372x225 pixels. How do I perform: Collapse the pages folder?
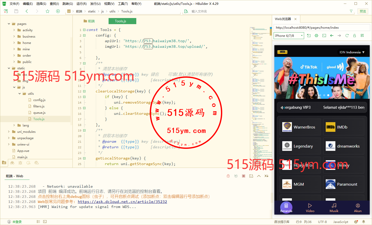pos(9,24)
